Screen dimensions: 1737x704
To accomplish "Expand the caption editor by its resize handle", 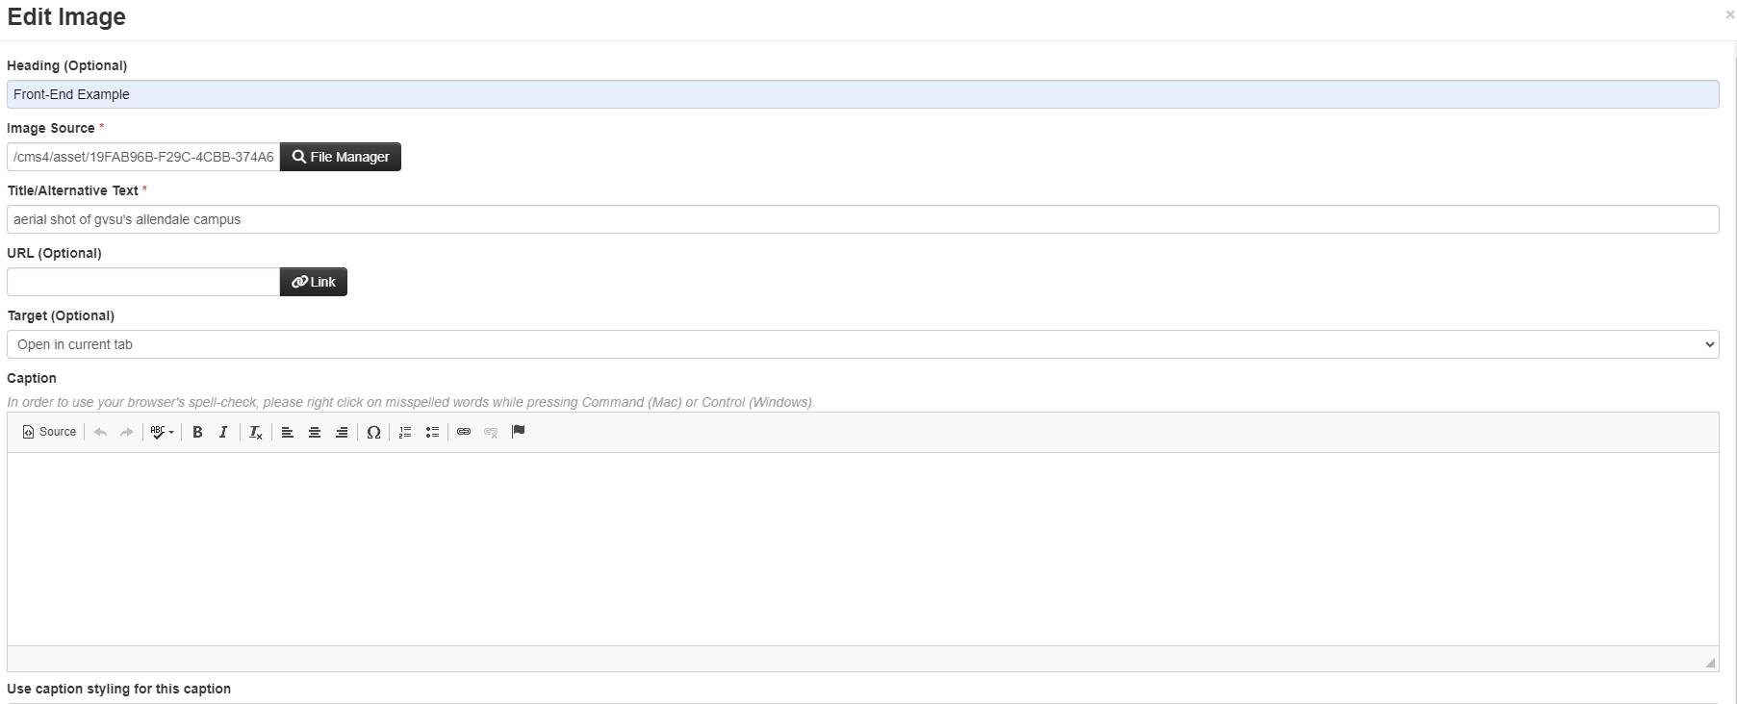I will pyautogui.click(x=1709, y=661).
